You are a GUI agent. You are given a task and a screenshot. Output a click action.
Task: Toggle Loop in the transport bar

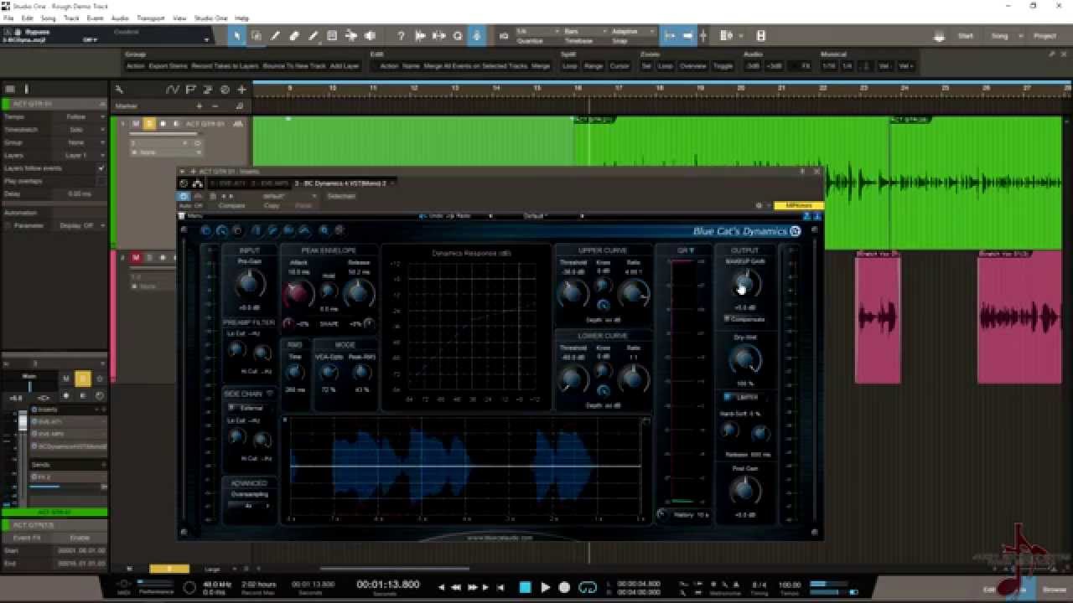click(x=588, y=588)
